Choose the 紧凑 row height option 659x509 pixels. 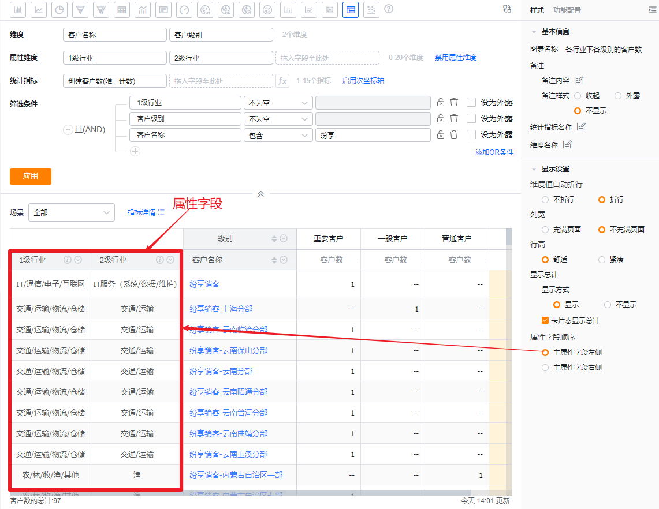coord(602,260)
